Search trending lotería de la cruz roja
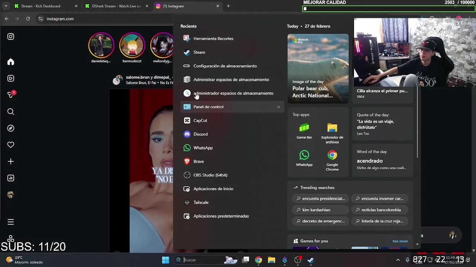The height and width of the screenshot is (267, 476). (380, 221)
